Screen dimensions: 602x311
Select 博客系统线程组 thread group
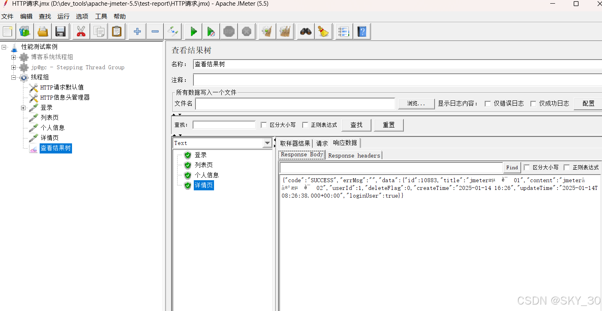coord(52,57)
